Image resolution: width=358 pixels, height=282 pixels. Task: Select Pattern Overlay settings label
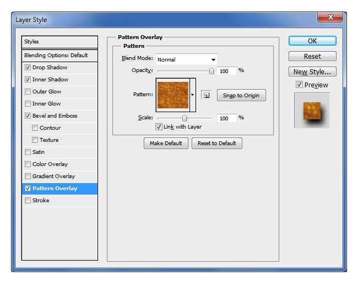[x=55, y=189]
